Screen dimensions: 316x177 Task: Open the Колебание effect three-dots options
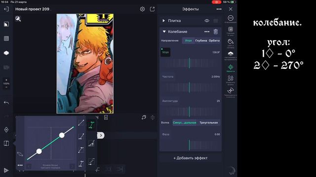point(207,31)
